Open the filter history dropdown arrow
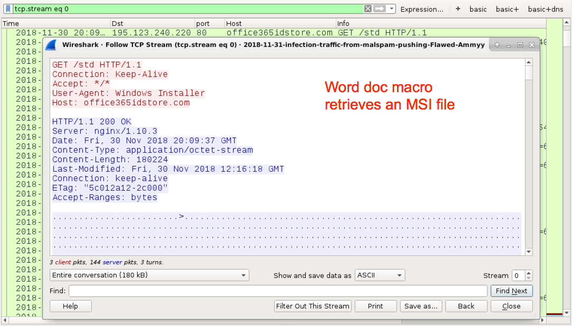This screenshot has width=572, height=326. pyautogui.click(x=391, y=9)
